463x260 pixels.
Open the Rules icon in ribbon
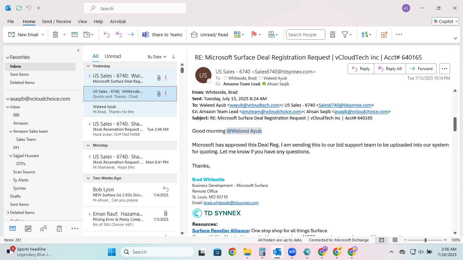(271, 35)
